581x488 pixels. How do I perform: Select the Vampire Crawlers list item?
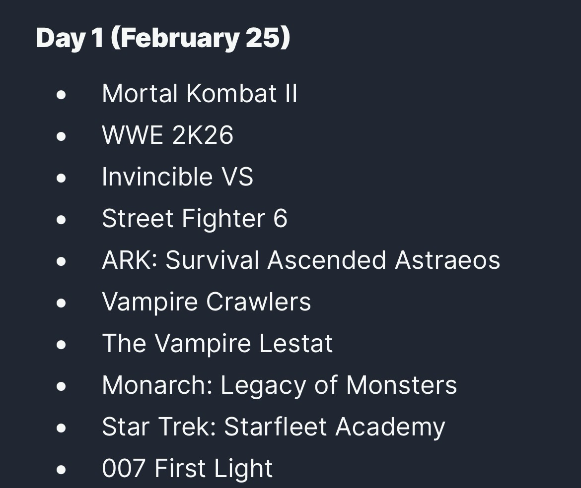[x=206, y=302]
